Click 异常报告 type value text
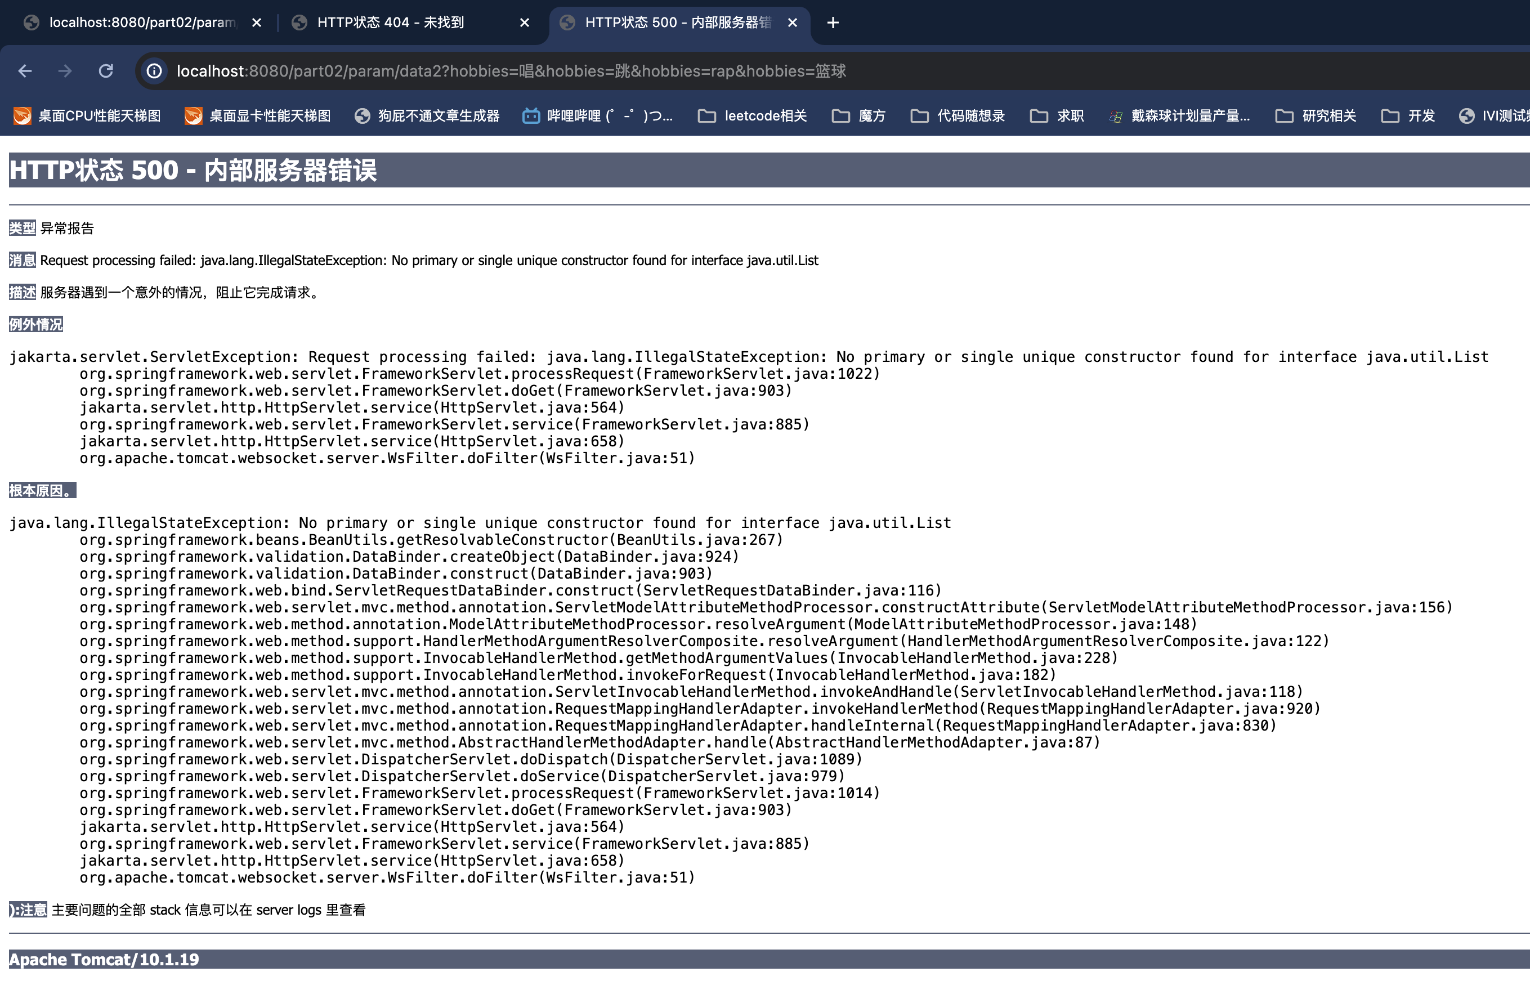1530x994 pixels. 67,229
